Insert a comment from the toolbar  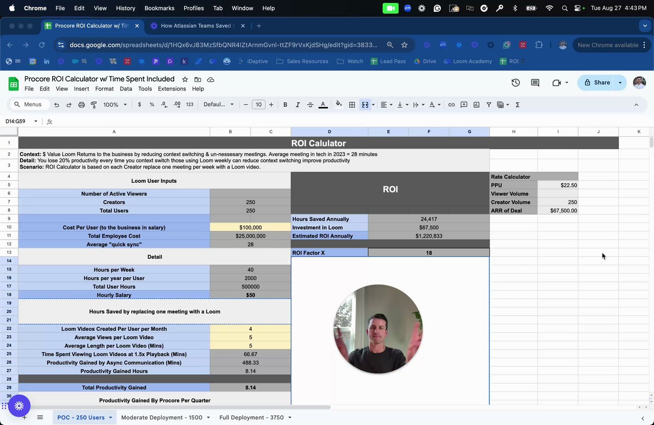[x=464, y=105]
